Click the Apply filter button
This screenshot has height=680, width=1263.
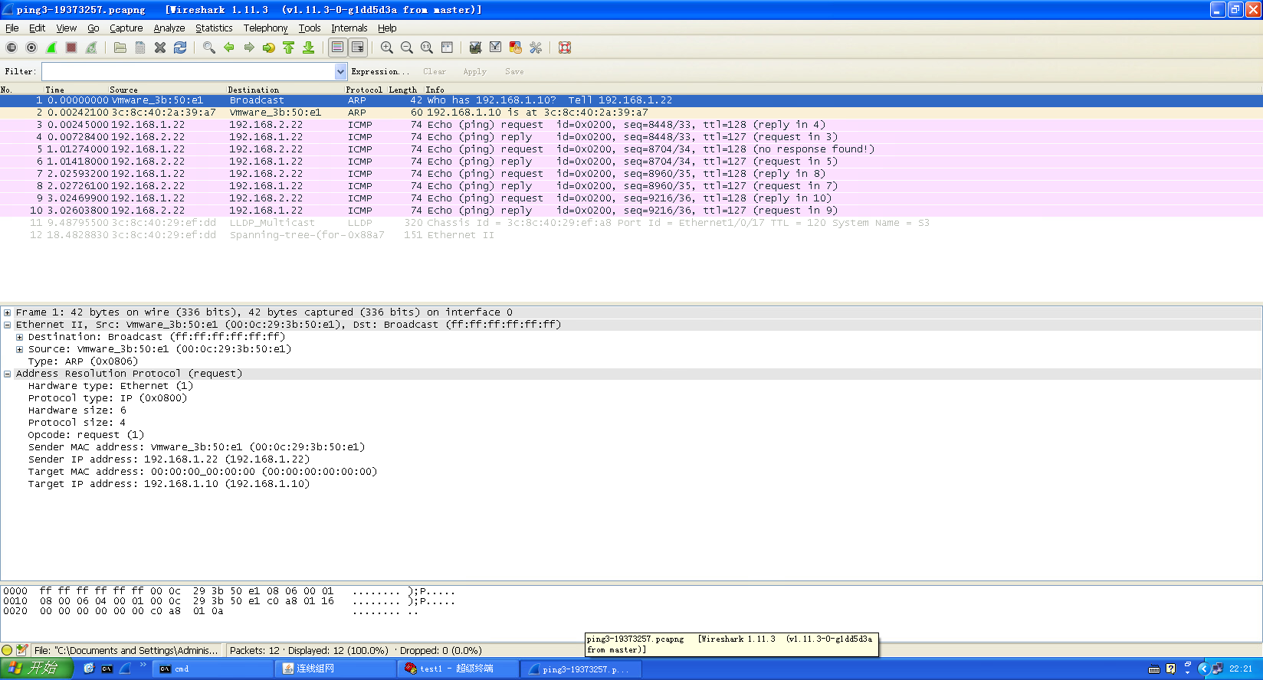474,71
